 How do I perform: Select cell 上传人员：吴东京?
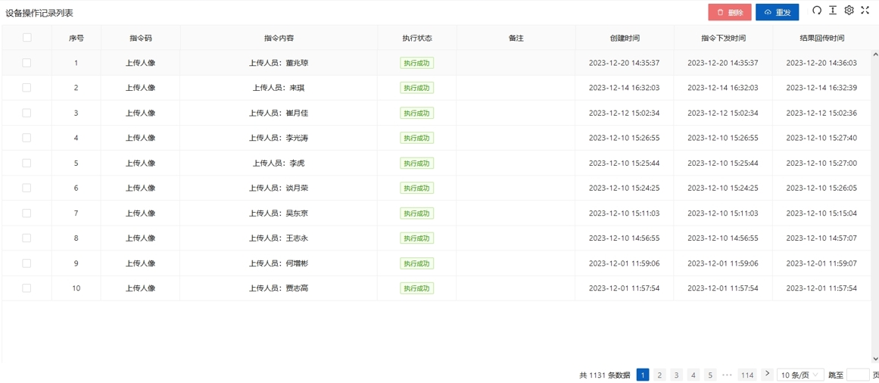pyautogui.click(x=279, y=213)
